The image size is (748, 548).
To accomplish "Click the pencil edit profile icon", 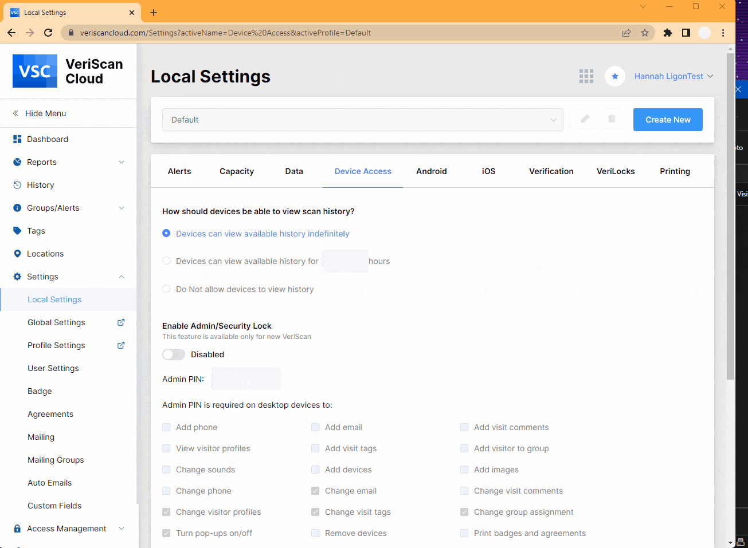I will click(585, 119).
